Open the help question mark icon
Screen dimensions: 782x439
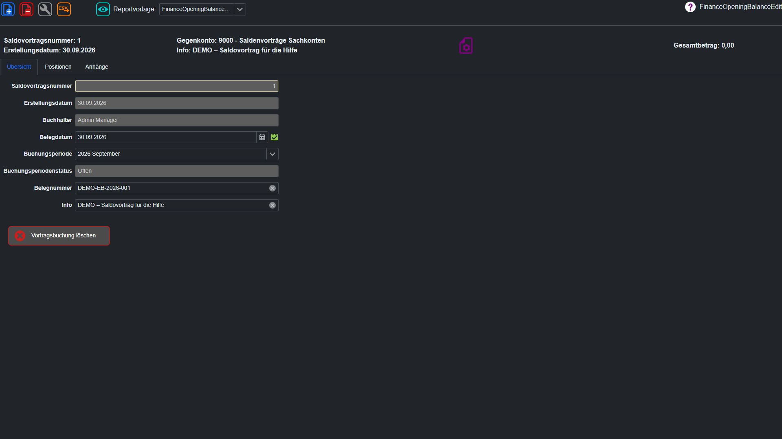coord(690,7)
